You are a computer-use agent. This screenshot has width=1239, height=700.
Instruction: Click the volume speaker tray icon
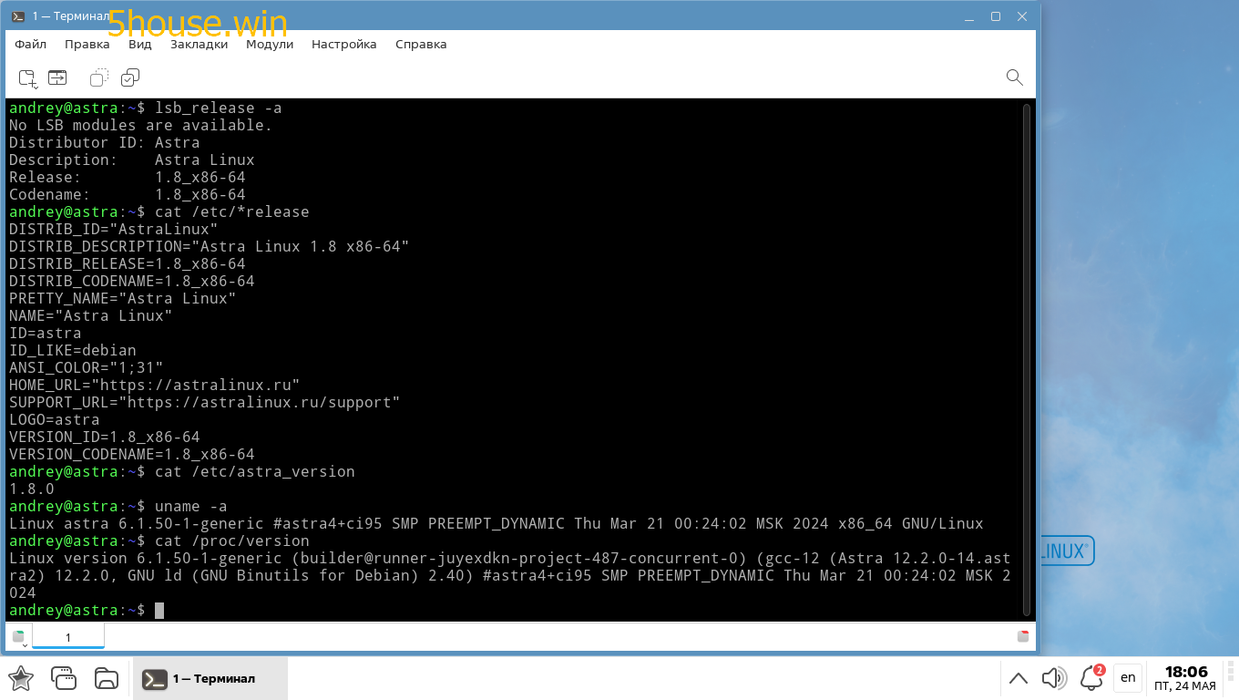(1054, 678)
